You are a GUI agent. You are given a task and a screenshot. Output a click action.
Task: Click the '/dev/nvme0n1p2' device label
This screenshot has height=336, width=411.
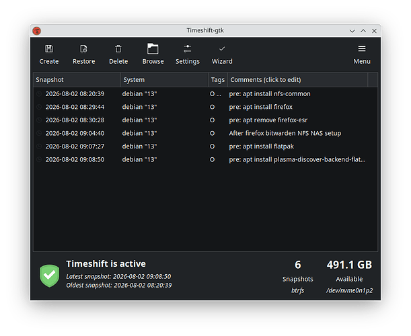coord(349,290)
